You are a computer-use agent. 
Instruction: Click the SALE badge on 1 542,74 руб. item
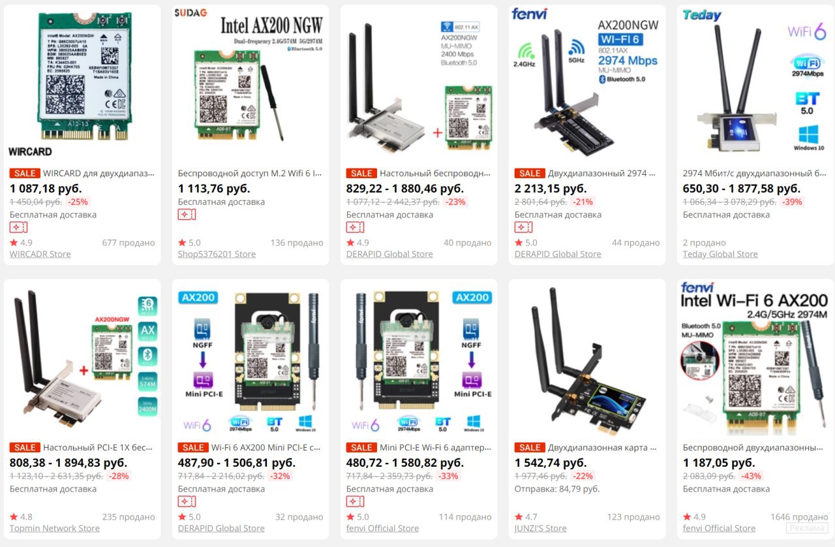point(530,448)
